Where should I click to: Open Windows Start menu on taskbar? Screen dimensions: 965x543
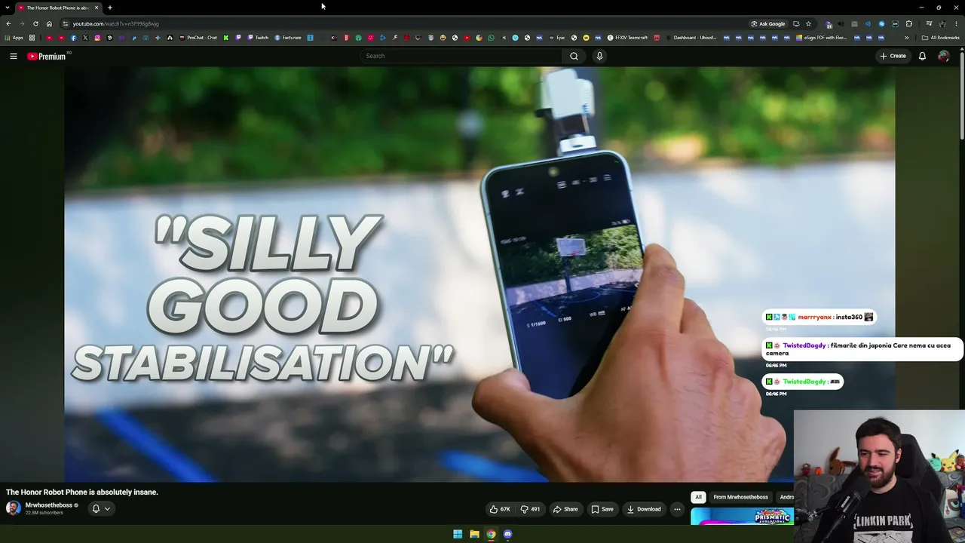pyautogui.click(x=458, y=534)
